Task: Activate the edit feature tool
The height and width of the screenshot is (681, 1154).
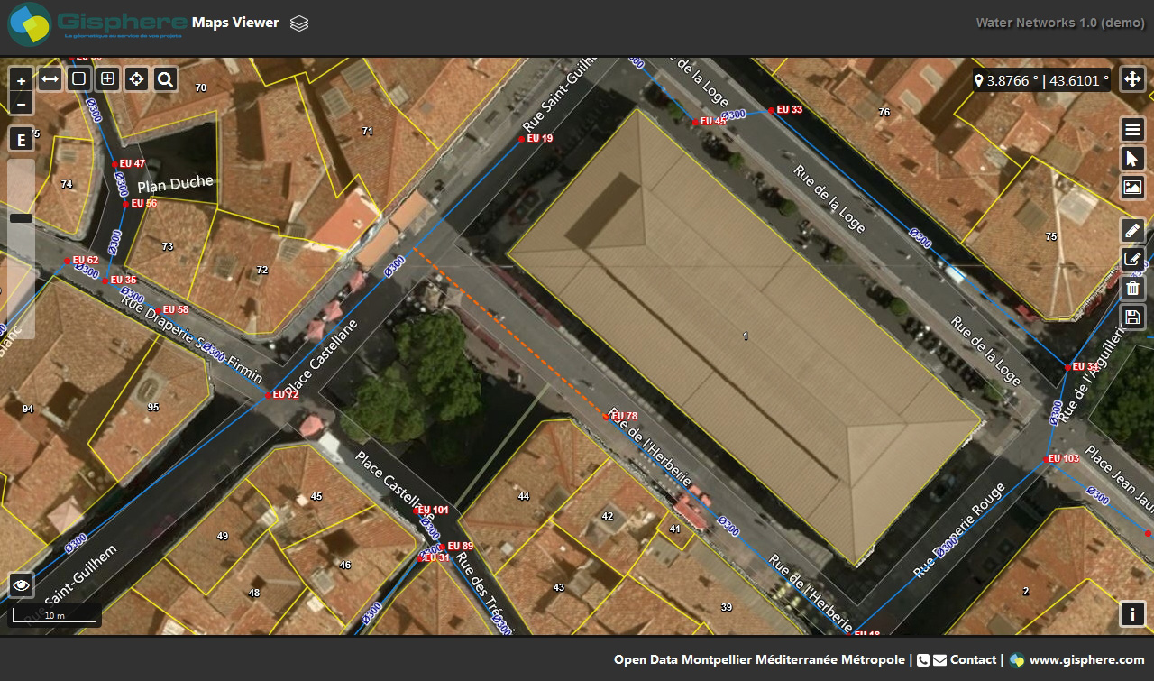Action: pos(1132,259)
